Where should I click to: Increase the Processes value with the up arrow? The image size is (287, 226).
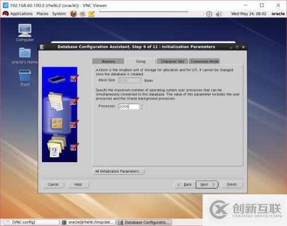coord(142,105)
